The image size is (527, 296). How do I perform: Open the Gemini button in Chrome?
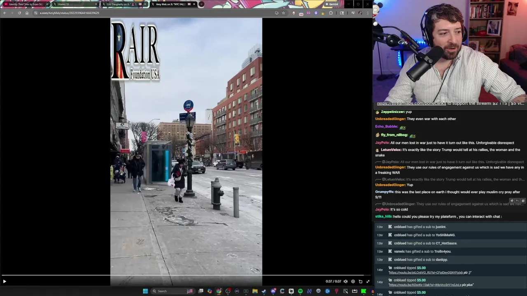(x=331, y=4)
